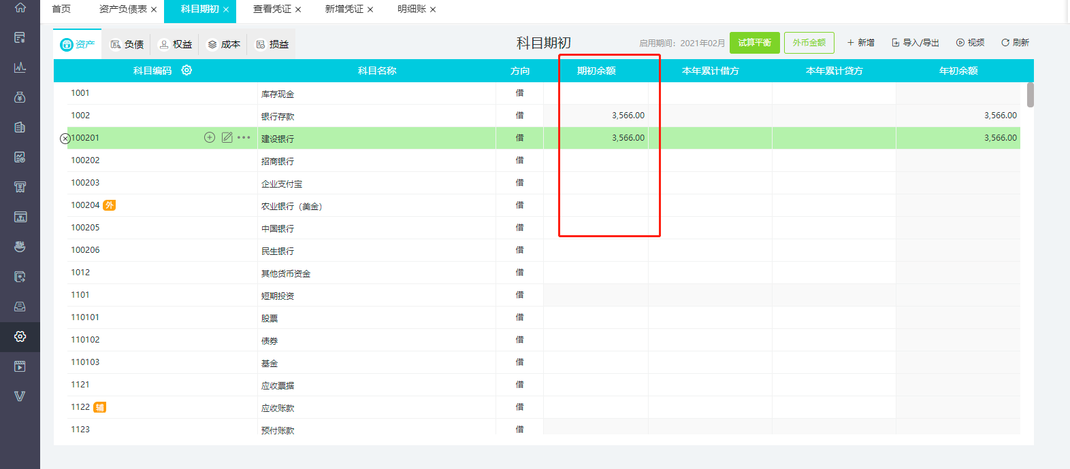Click 期初余额 cell of 库存现金 row
Viewport: 1070px width, 469px height.
click(x=596, y=93)
